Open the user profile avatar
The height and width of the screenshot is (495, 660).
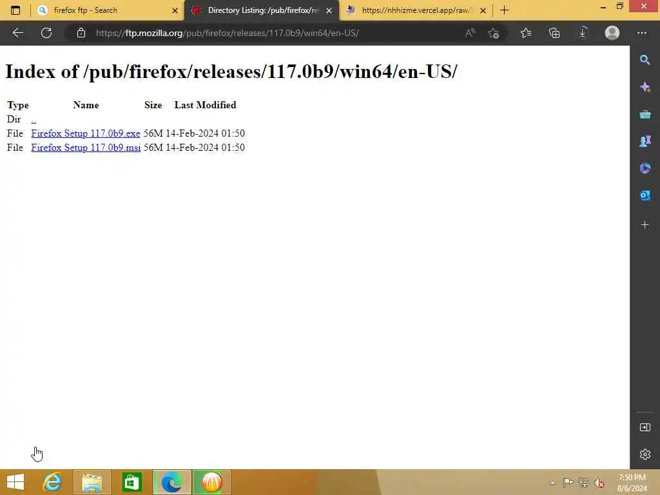(x=612, y=33)
